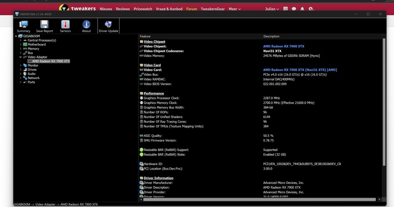Collapse the GIGAB650M root node
394x207 pixels.
(x=16, y=36)
